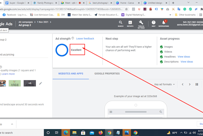Open Female Education bookmark

click(x=107, y=15)
